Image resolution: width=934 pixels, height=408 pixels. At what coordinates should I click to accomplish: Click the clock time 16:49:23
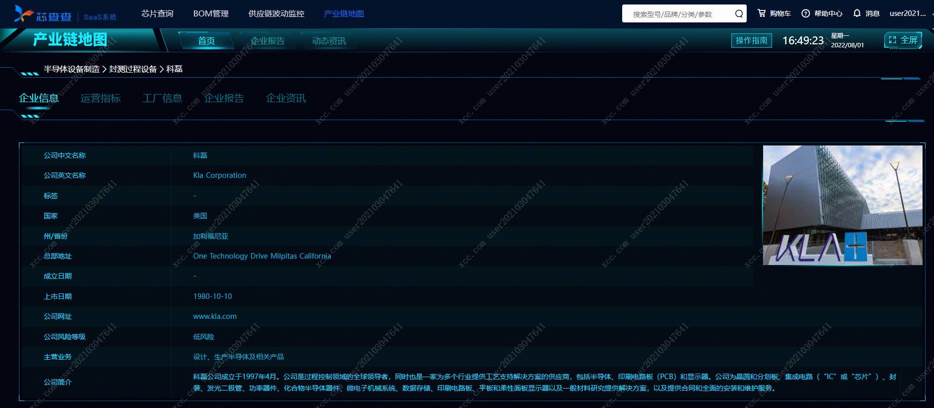pos(803,40)
